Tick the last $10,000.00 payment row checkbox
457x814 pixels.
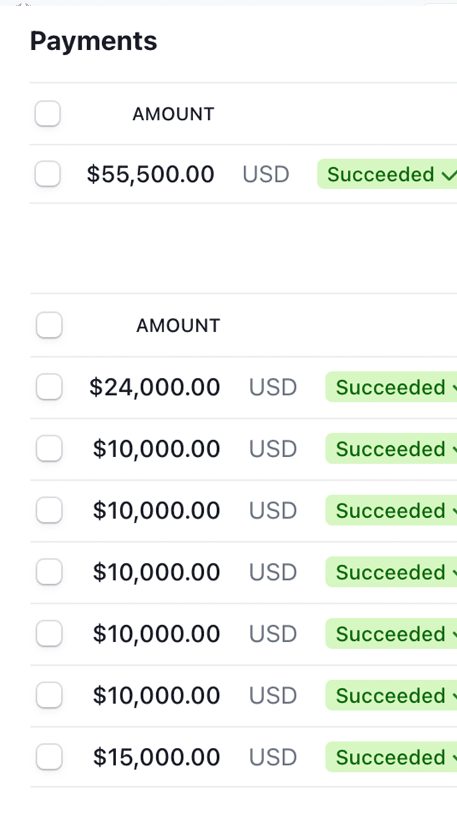click(x=49, y=696)
